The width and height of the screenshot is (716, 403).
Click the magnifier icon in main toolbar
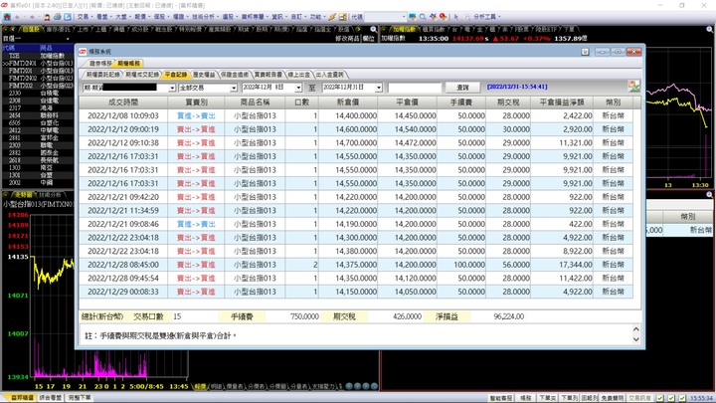(x=423, y=17)
